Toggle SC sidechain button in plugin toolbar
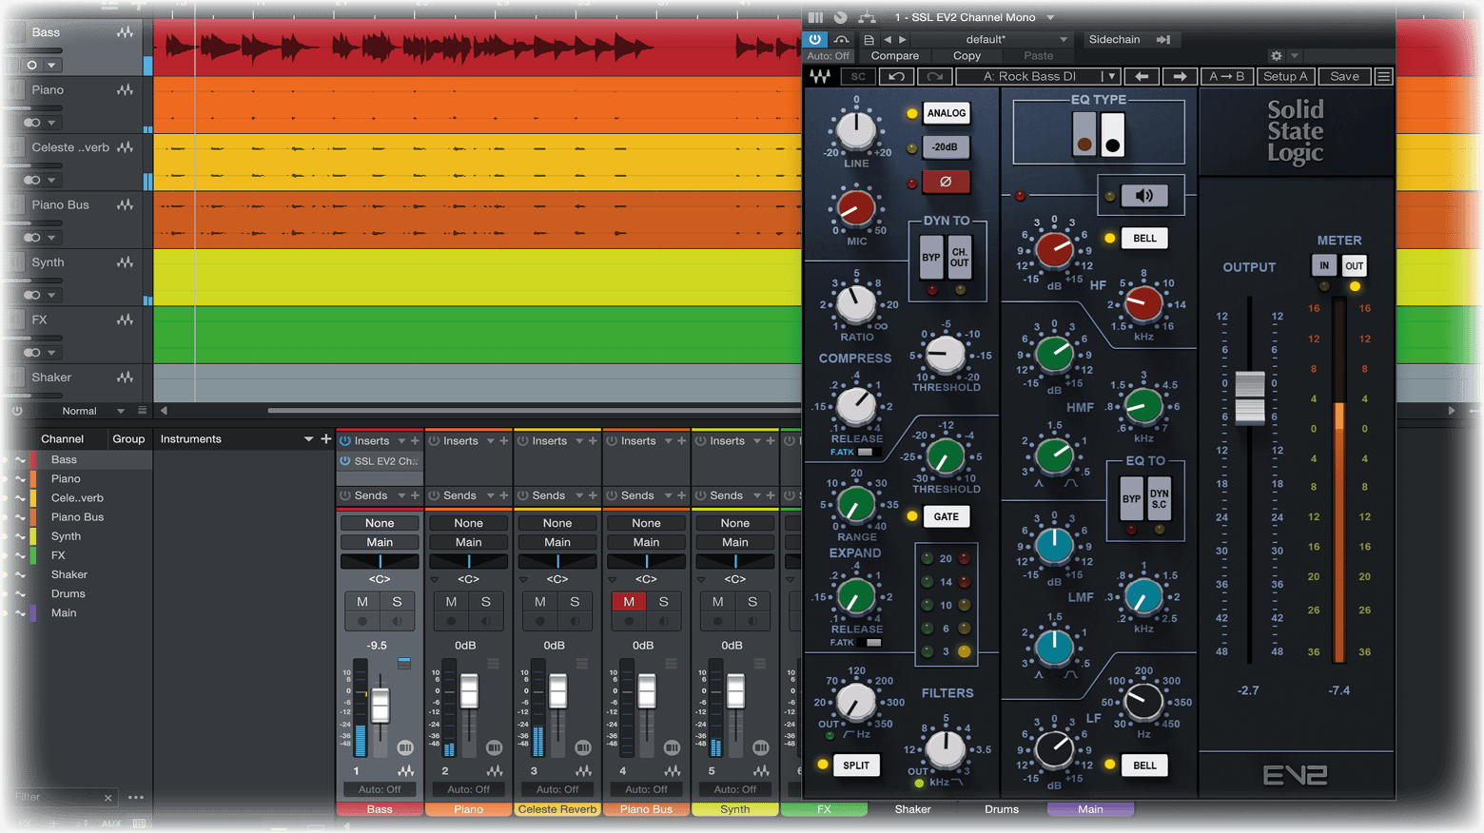Image resolution: width=1484 pixels, height=833 pixels. [x=858, y=76]
